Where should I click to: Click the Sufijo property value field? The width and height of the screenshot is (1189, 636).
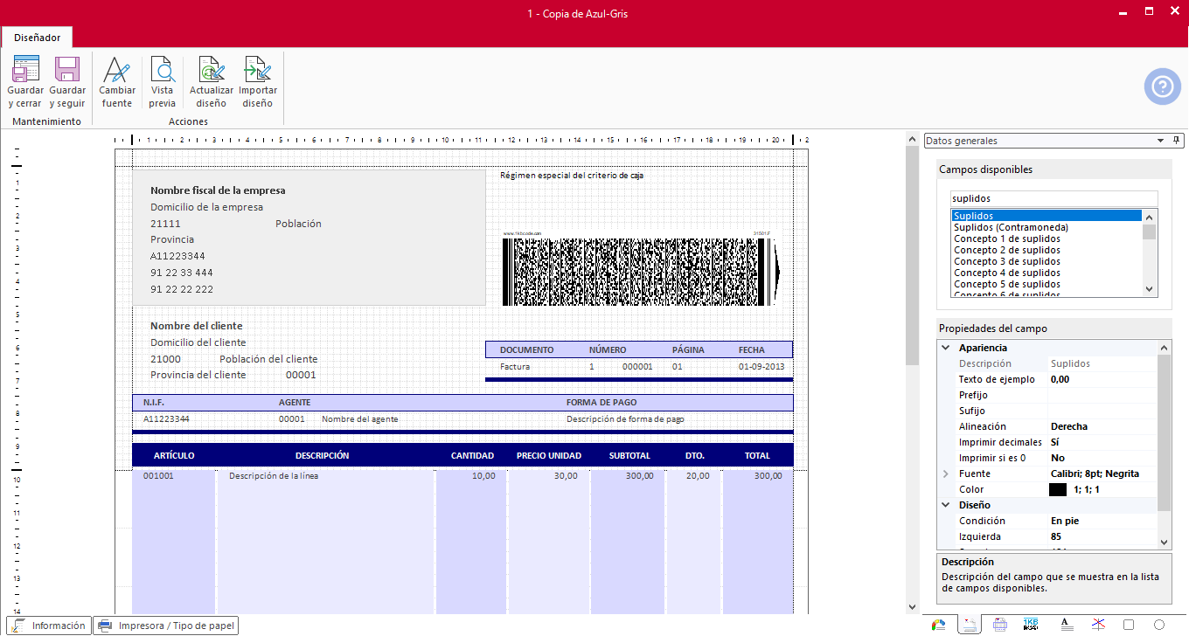coord(1102,411)
